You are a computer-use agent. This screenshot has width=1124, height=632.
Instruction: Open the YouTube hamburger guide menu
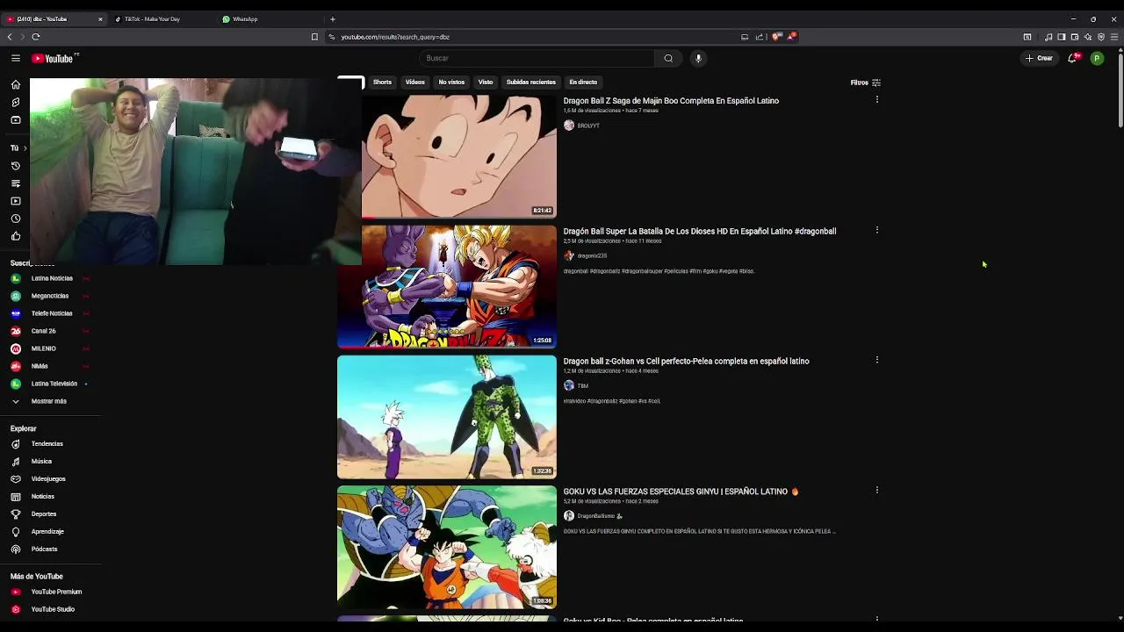coord(16,58)
